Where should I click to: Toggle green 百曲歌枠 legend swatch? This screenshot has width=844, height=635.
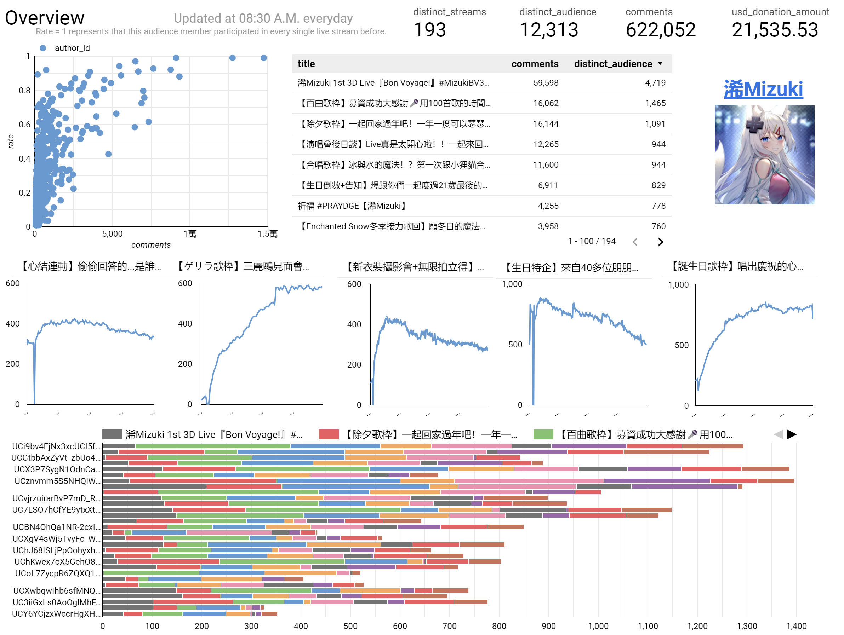tap(543, 434)
